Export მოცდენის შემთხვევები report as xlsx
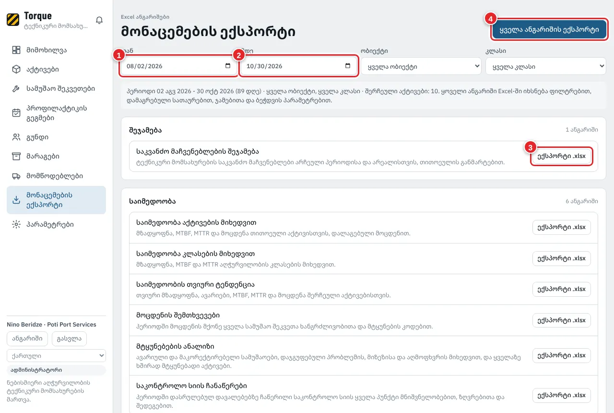The image size is (614, 413). click(562, 320)
